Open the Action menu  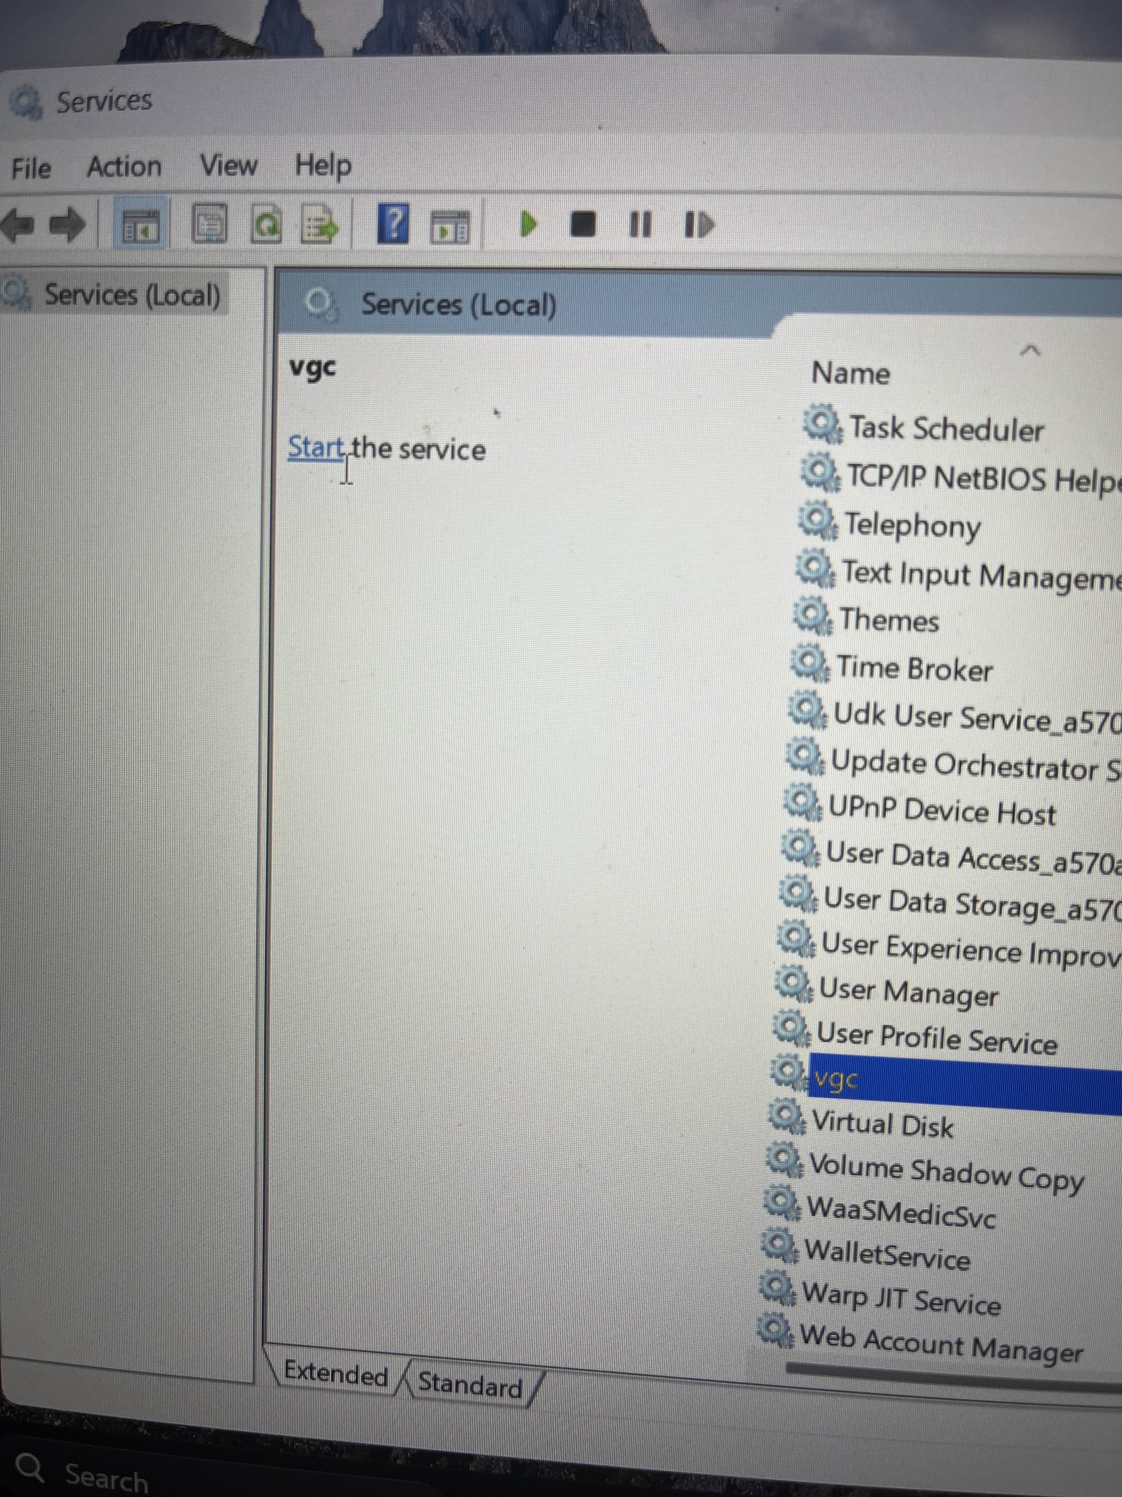(x=124, y=166)
